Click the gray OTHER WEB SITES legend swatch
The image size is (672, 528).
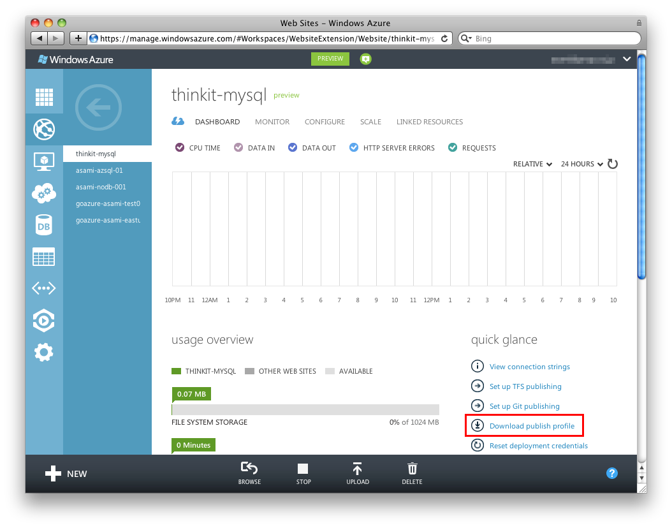[249, 370]
